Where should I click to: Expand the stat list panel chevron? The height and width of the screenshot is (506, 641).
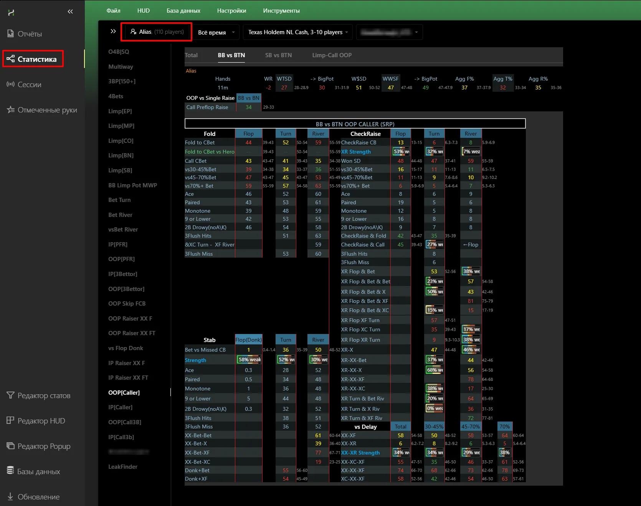click(113, 31)
